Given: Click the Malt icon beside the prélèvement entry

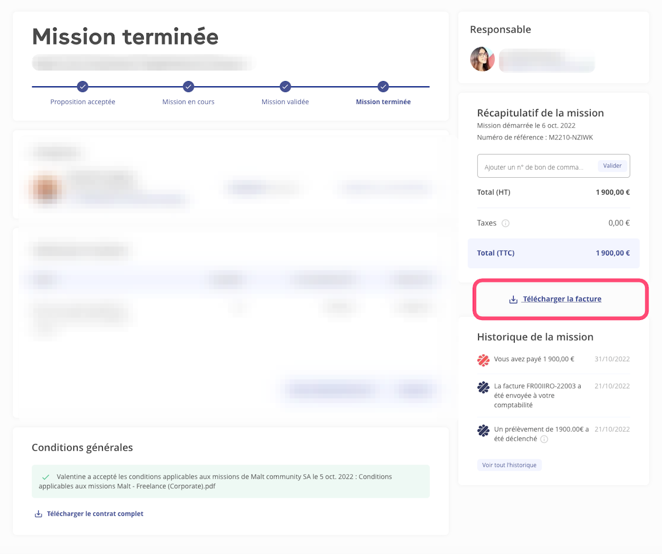Looking at the screenshot, I should coord(483,430).
